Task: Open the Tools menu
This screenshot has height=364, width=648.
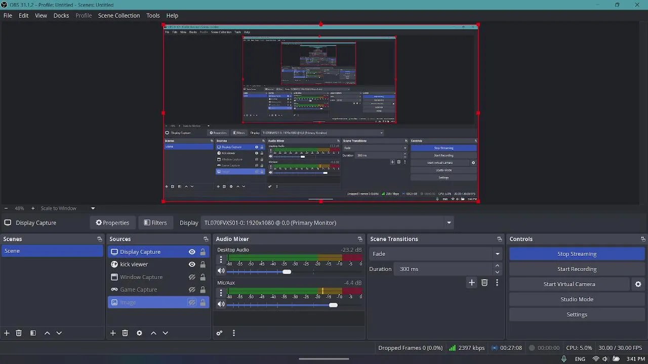Action: [x=153, y=16]
